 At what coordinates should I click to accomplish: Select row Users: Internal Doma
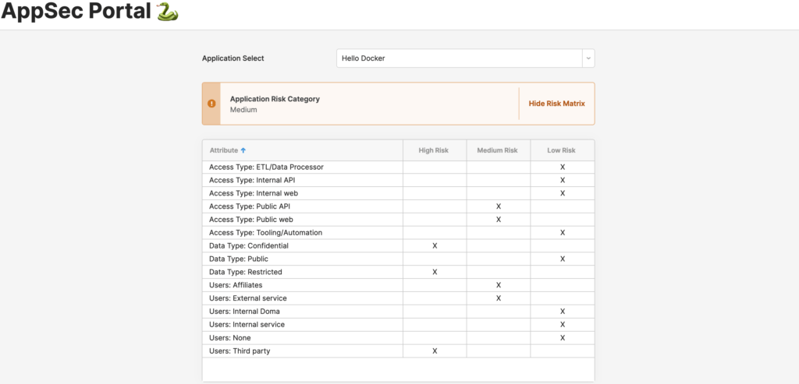point(399,312)
